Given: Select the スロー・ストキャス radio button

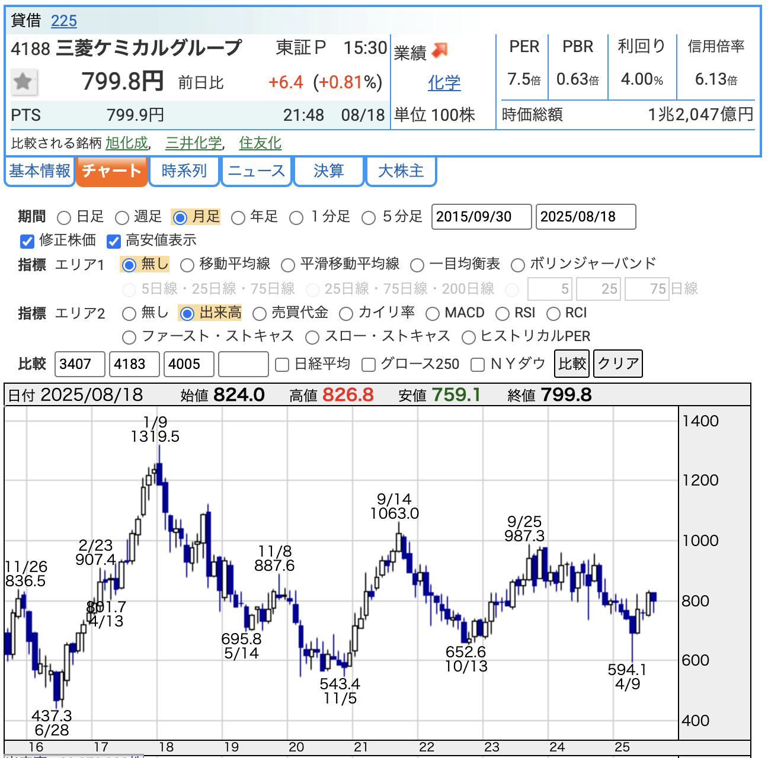Looking at the screenshot, I should click(x=312, y=338).
